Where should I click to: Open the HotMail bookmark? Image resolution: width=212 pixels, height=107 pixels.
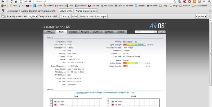49,6
